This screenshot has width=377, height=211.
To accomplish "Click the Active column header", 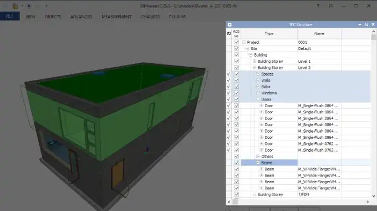I will coord(236,33).
